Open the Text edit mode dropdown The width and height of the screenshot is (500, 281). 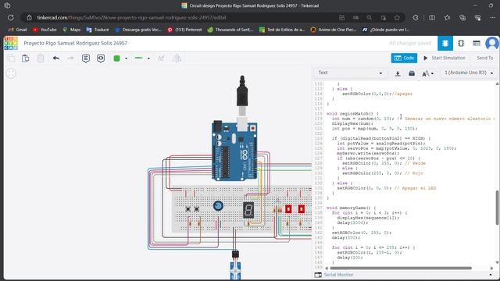pyautogui.click(x=350, y=73)
